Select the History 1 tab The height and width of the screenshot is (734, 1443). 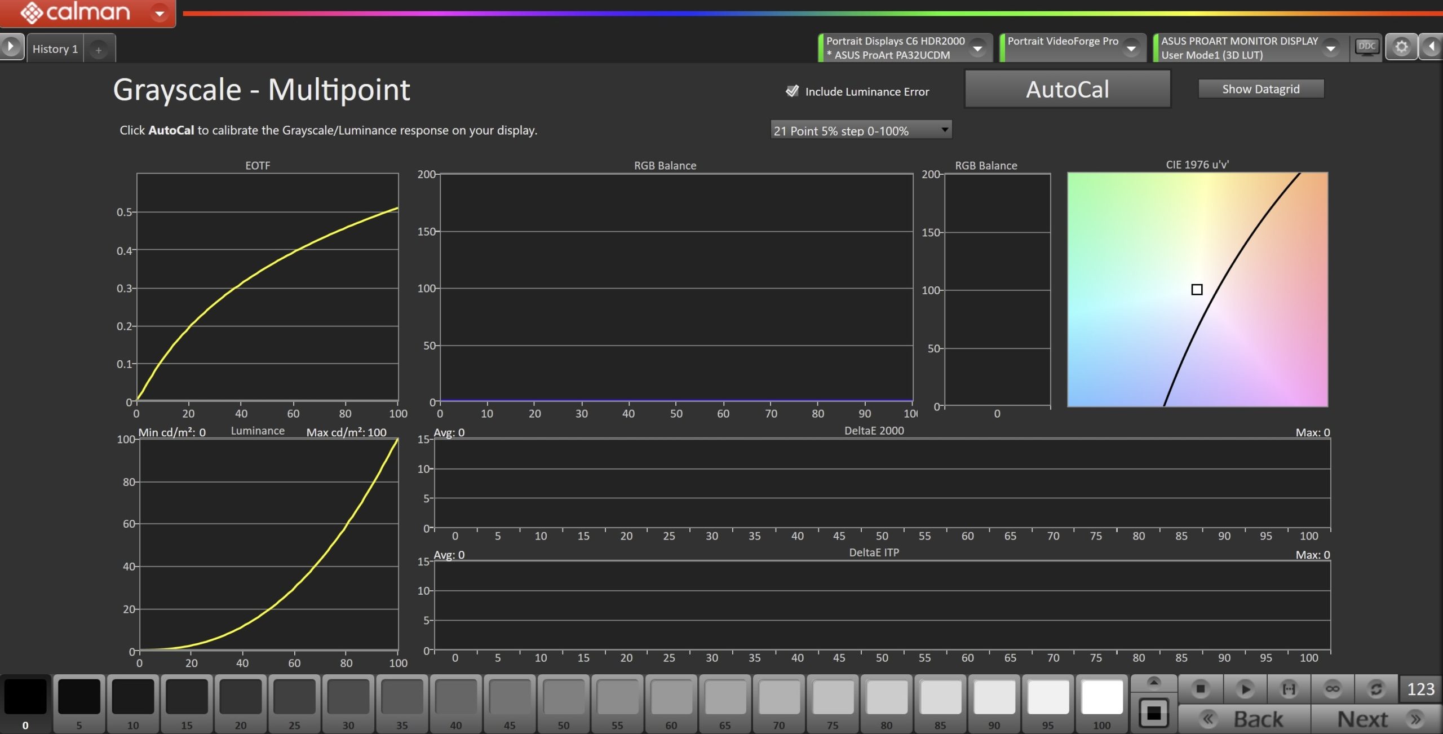tap(55, 49)
